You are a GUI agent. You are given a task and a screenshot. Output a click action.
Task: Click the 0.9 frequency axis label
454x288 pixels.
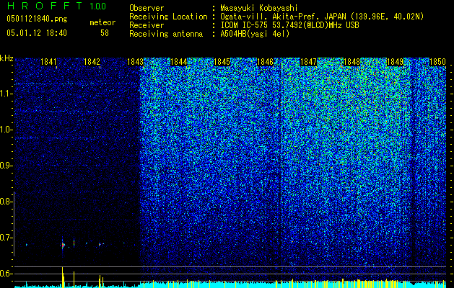(x=6, y=166)
